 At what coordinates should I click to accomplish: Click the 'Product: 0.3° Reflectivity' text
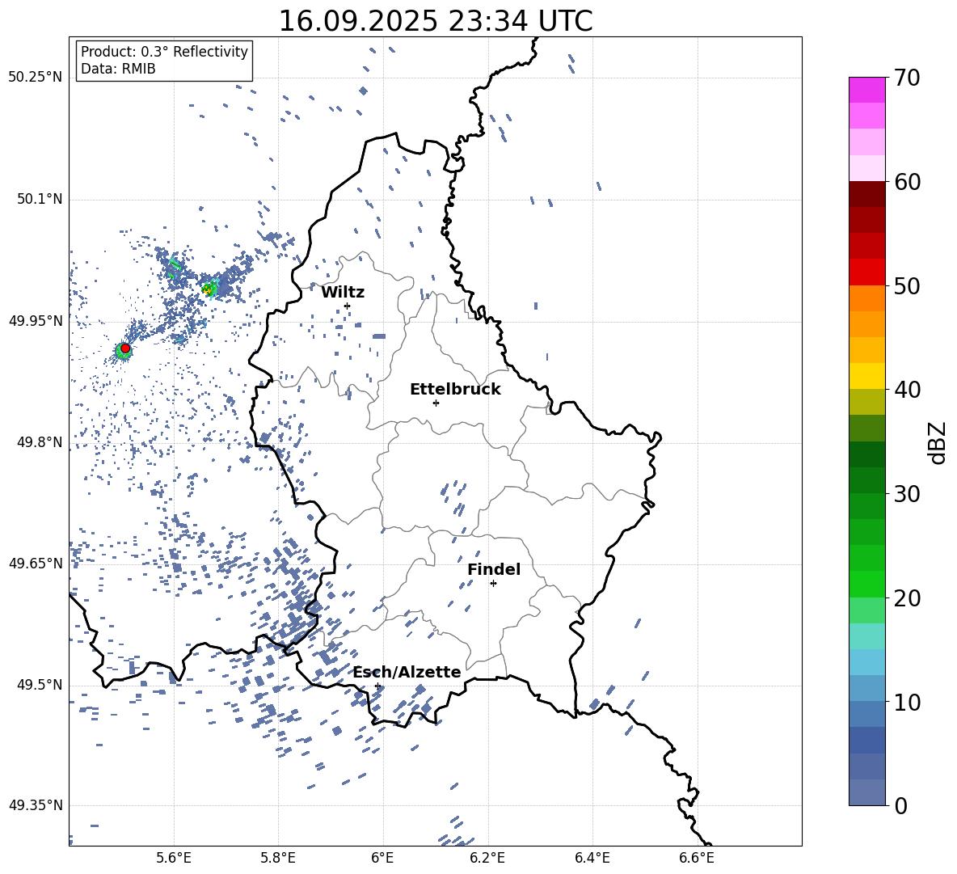point(164,52)
